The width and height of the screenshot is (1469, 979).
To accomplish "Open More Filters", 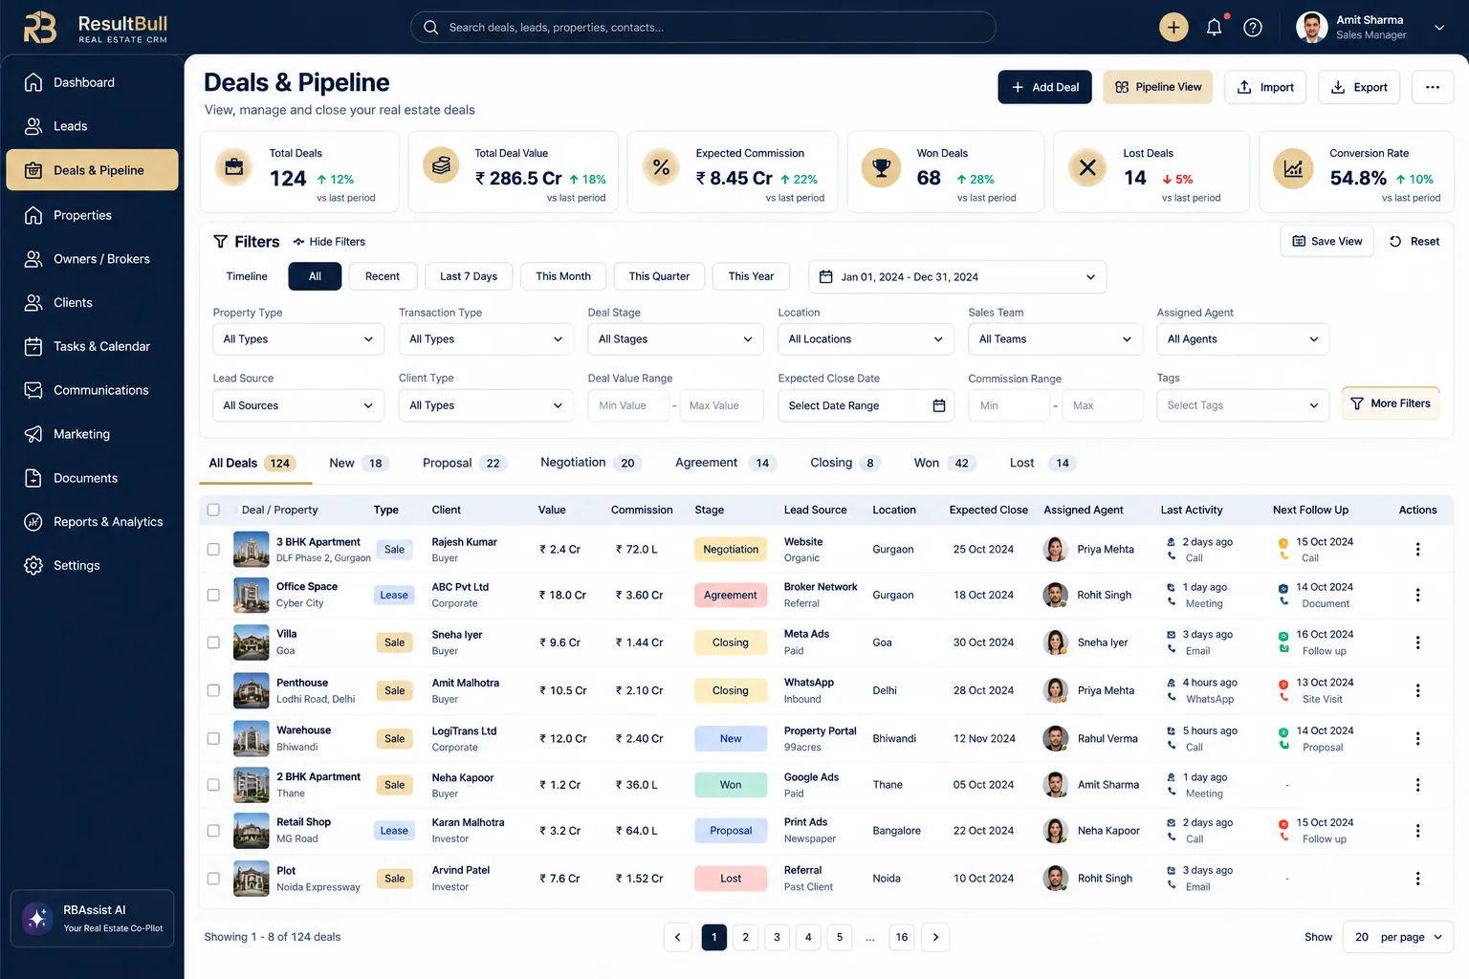I will pos(1391,403).
